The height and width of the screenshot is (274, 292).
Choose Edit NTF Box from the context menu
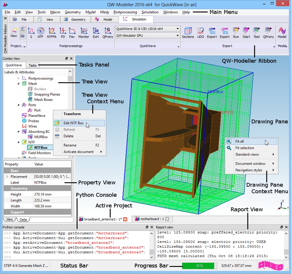(80, 123)
